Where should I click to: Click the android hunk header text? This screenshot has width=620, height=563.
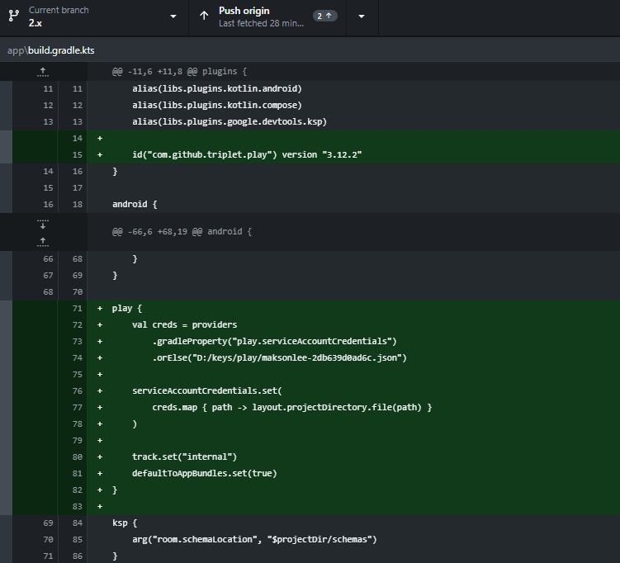click(182, 232)
